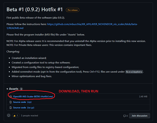Click the Pre-release badge

(x=73, y=10)
